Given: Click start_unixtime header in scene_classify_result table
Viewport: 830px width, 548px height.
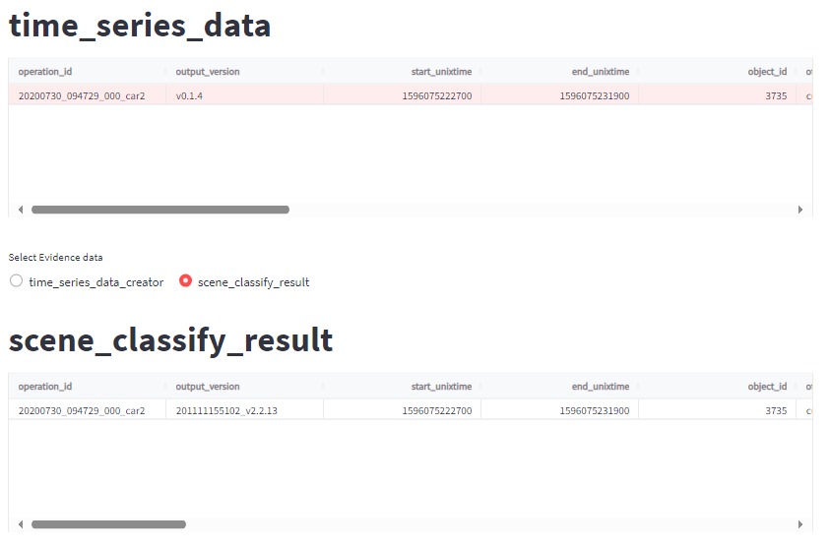Looking at the screenshot, I should (441, 387).
